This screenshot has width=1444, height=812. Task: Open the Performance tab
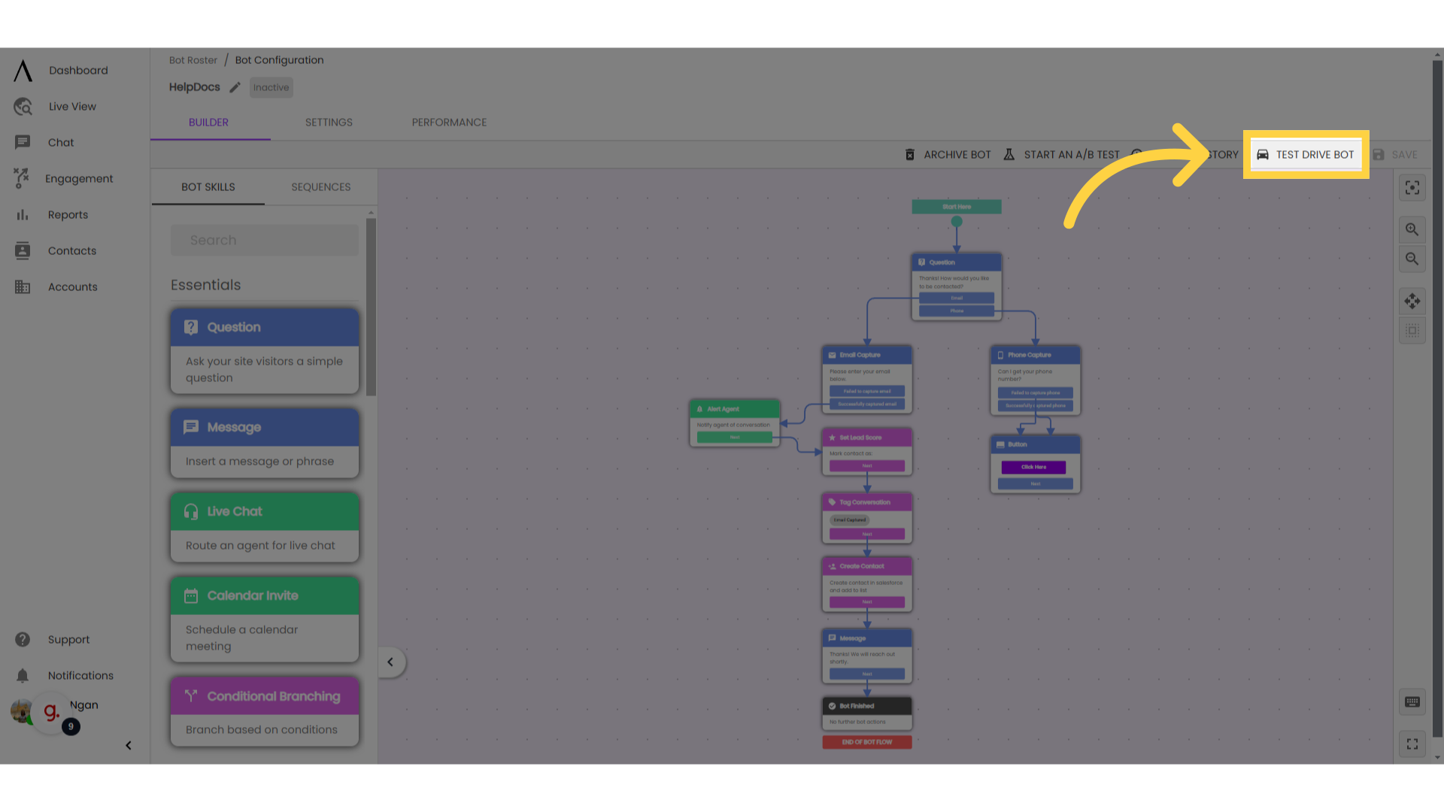449,123
